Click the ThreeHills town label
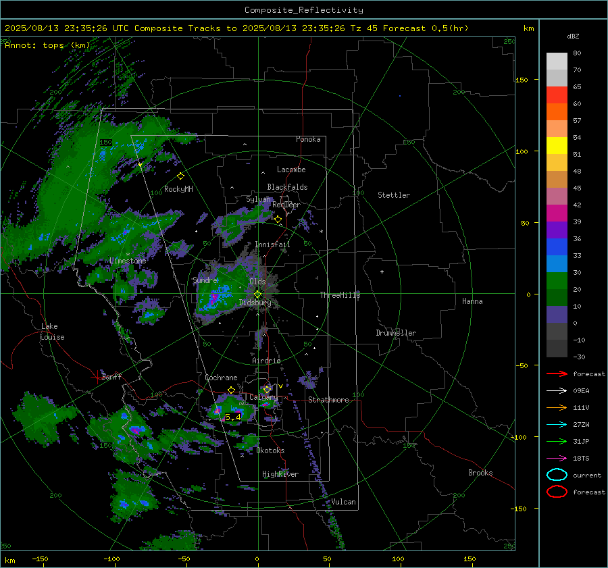The height and width of the screenshot is (568, 608). (340, 295)
